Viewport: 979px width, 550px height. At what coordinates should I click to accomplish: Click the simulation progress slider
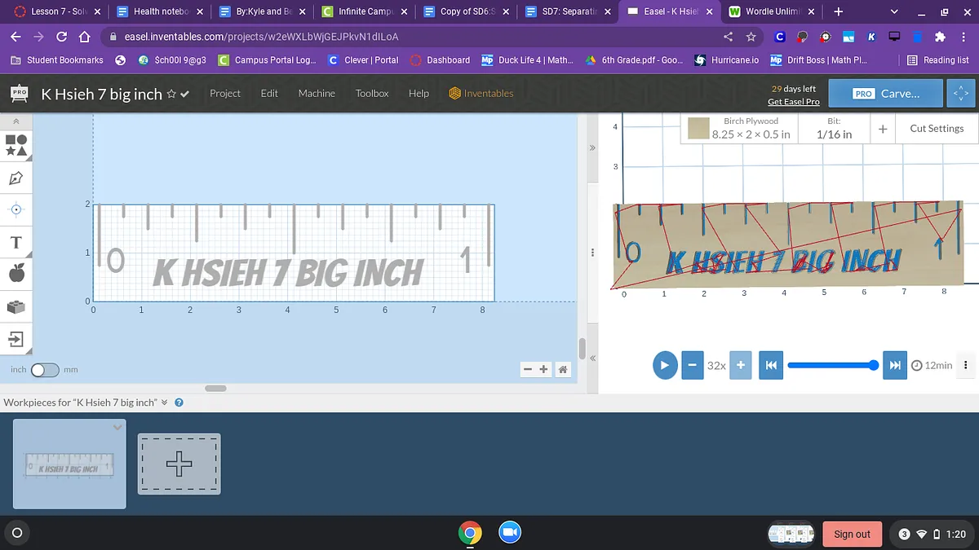(831, 365)
